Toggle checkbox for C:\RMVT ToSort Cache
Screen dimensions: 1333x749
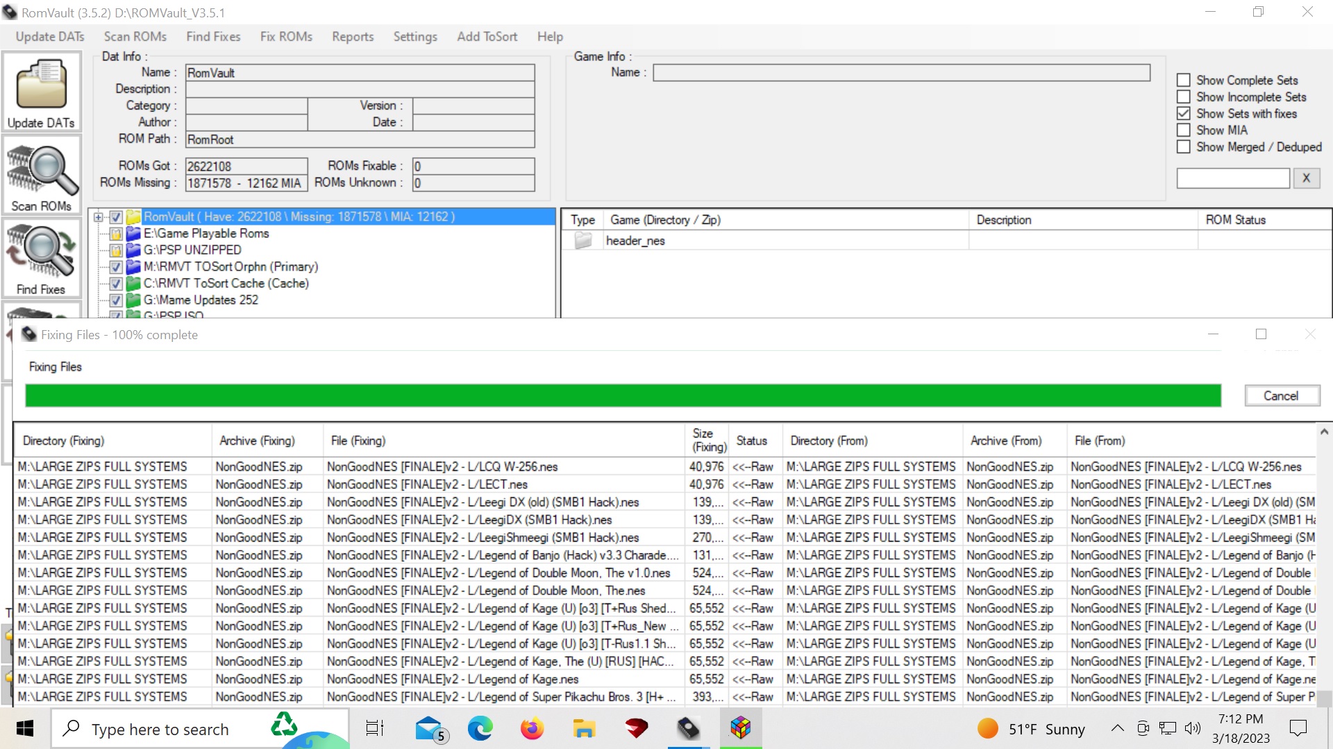[x=116, y=284]
